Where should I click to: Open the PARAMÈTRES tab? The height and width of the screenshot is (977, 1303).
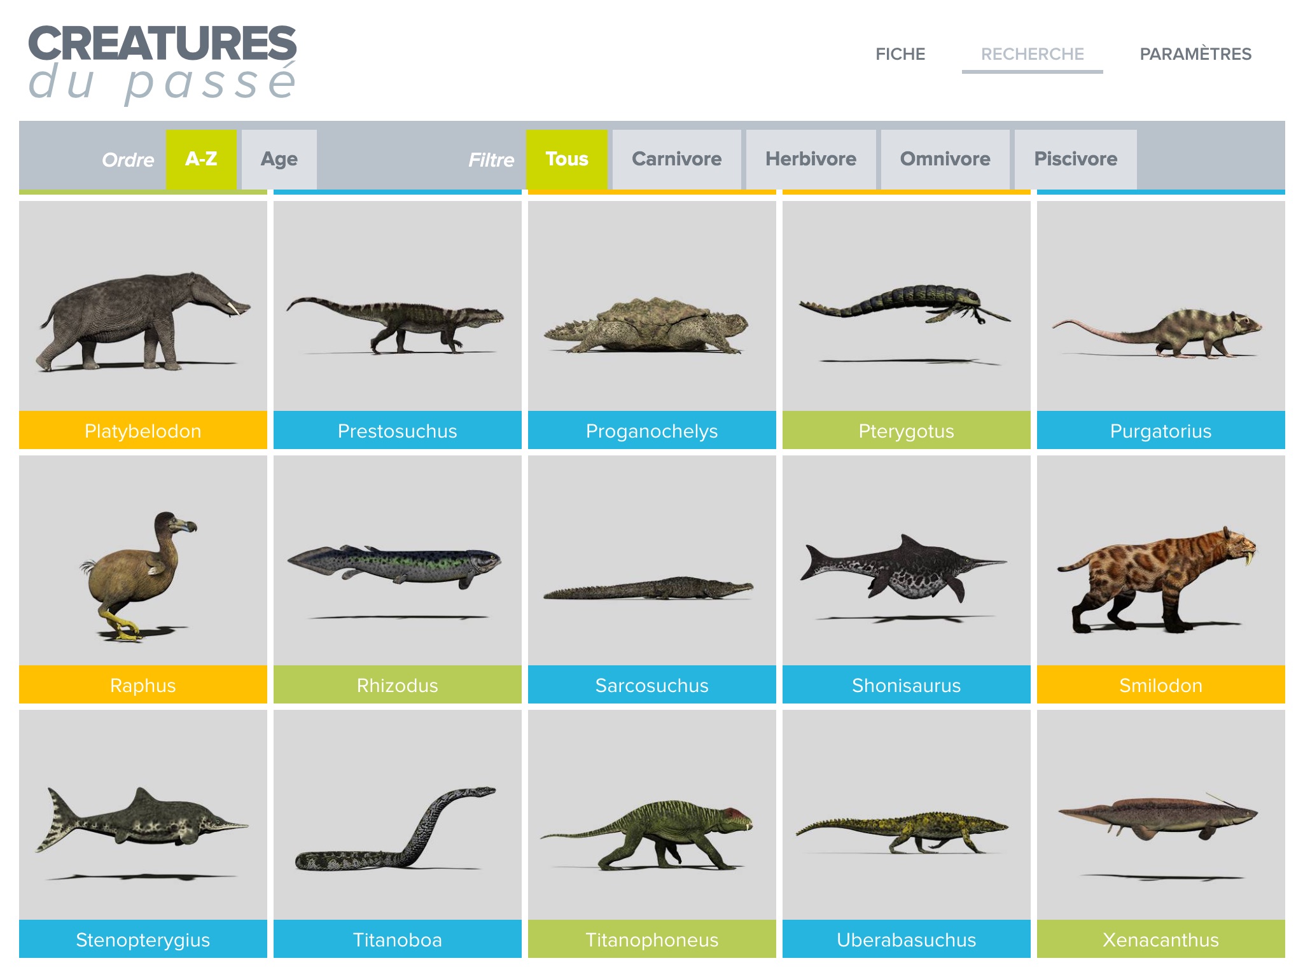(1195, 54)
